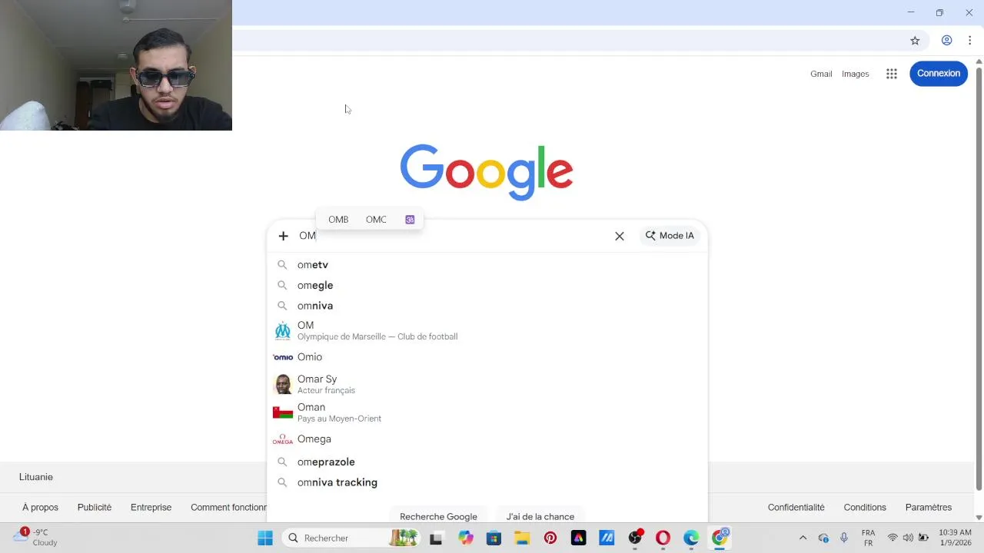Image resolution: width=984 pixels, height=553 pixels.
Task: Click the Oman flag thumbnail
Action: pos(283,412)
